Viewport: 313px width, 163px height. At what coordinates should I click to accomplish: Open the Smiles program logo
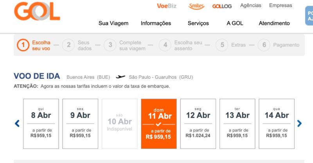[196, 6]
